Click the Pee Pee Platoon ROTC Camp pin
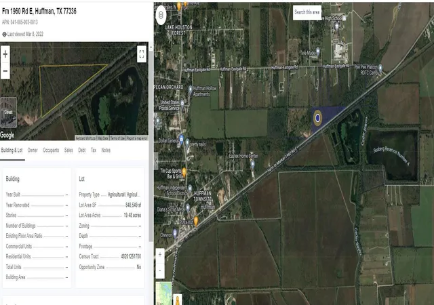The image size is (434, 305). (380, 68)
